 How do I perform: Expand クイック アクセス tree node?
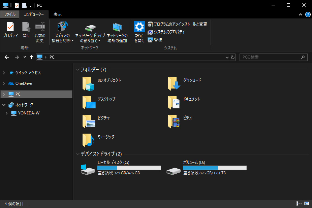click(x=4, y=73)
